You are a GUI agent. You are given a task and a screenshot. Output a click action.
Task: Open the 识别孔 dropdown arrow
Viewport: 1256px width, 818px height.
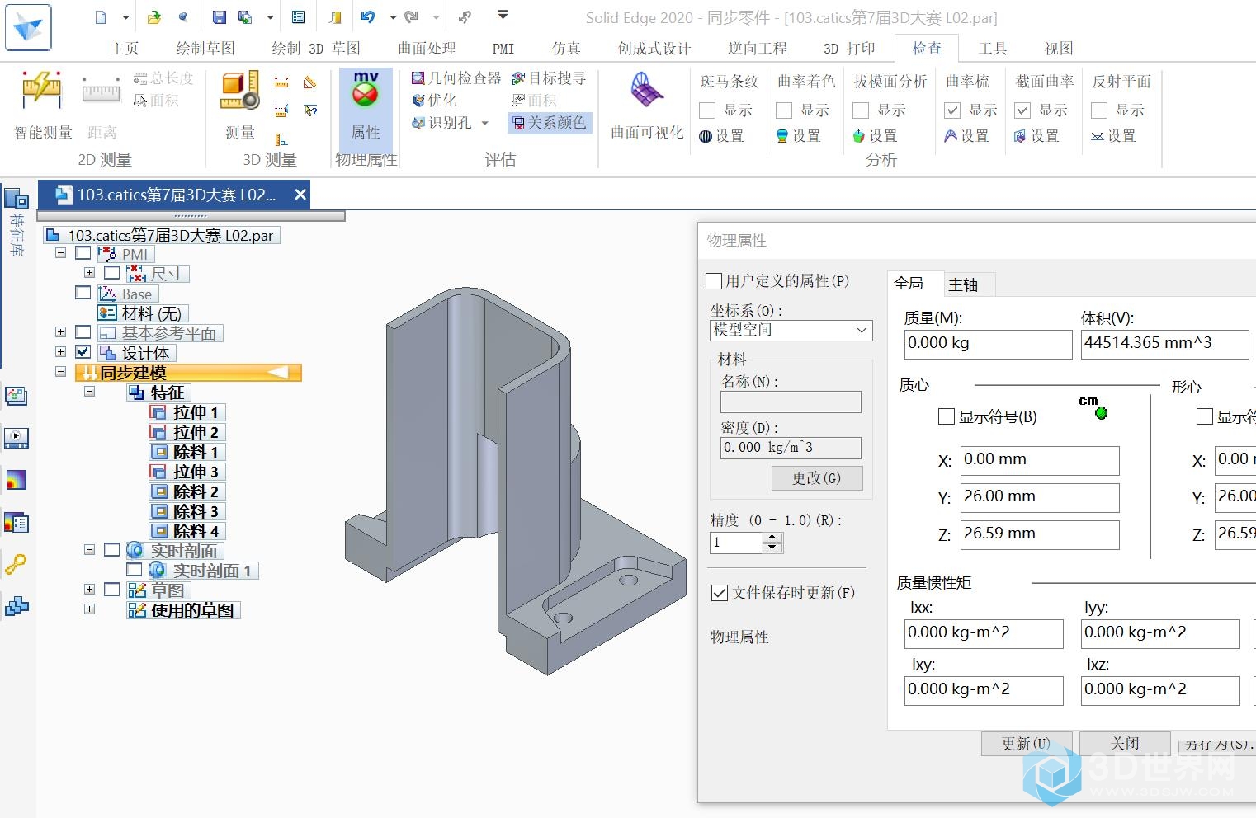coord(485,123)
